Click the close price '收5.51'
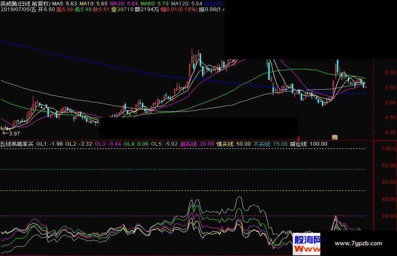Screen dimensions: 397x256 coord(101,9)
